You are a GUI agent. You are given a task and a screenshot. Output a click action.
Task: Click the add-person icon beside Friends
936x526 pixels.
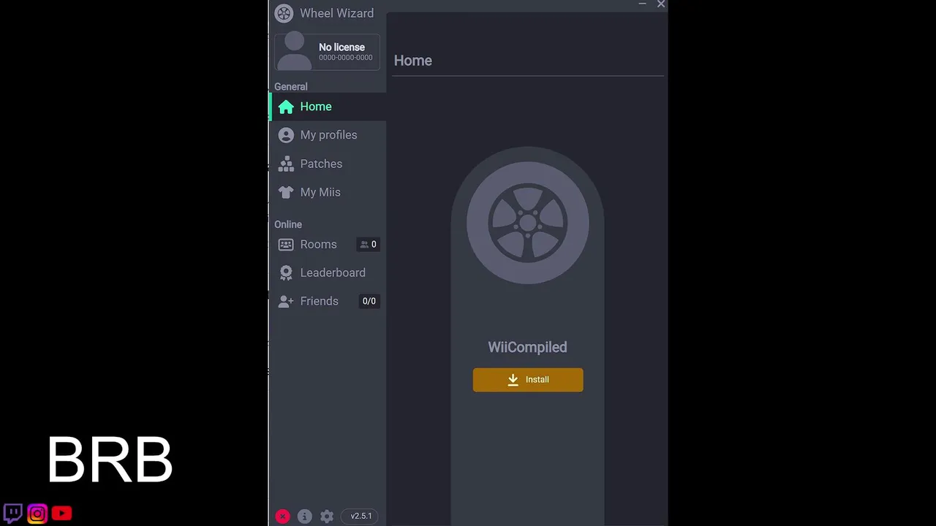[286, 301]
